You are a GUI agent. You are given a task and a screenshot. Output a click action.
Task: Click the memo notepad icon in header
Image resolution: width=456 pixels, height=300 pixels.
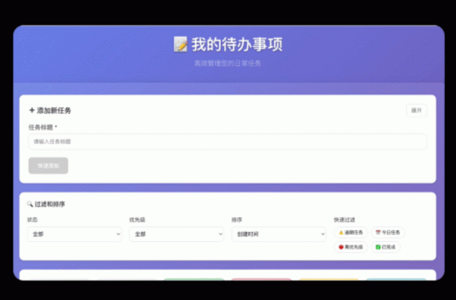[x=181, y=44]
